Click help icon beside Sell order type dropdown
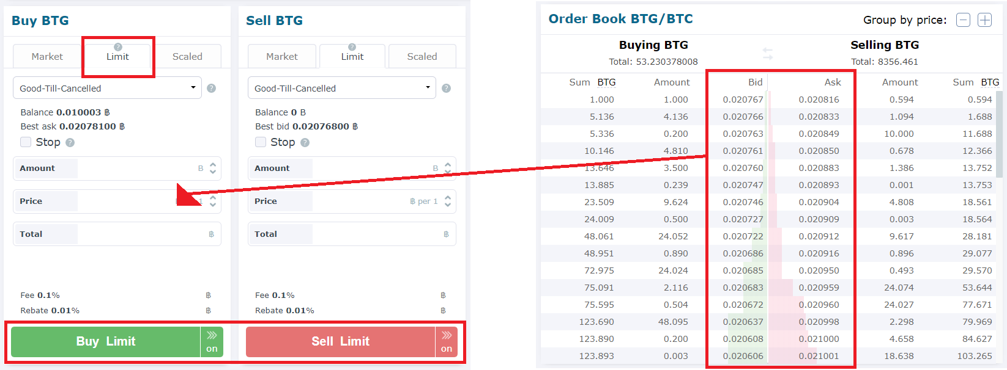This screenshot has width=1007, height=370. coord(446,89)
